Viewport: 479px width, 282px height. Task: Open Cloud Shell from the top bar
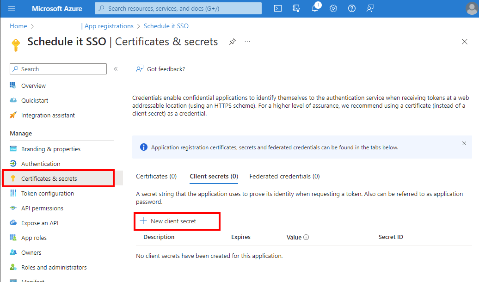pyautogui.click(x=278, y=8)
